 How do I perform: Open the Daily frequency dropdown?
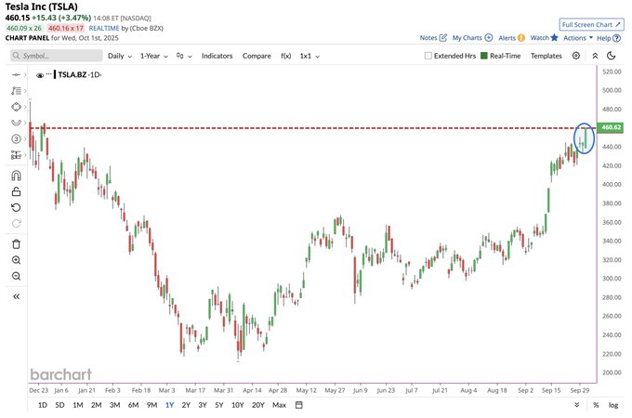pyautogui.click(x=120, y=56)
